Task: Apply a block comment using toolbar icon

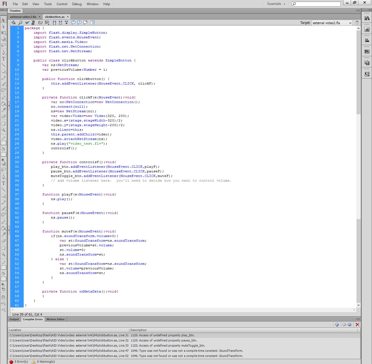Action: click(73, 23)
